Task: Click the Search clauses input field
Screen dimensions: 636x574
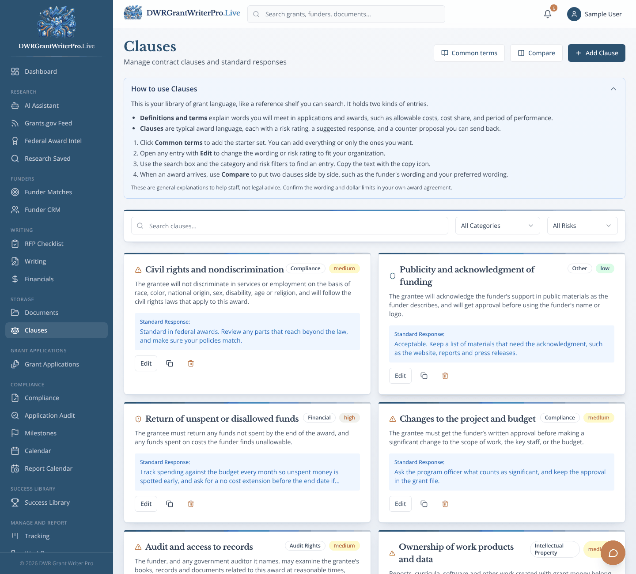Action: click(x=290, y=226)
